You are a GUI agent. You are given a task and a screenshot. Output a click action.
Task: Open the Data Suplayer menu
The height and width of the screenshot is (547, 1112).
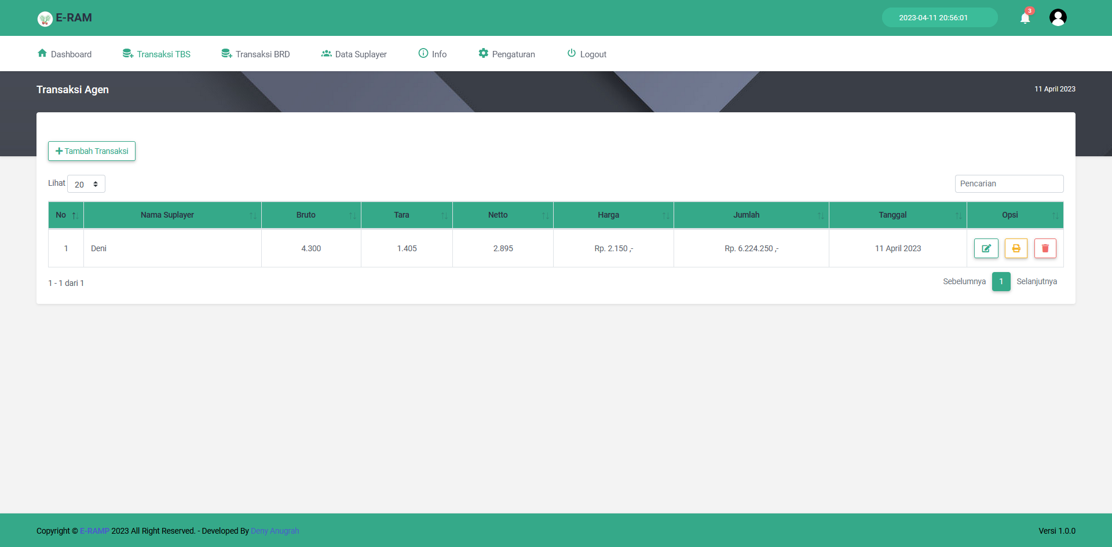pyautogui.click(x=361, y=54)
